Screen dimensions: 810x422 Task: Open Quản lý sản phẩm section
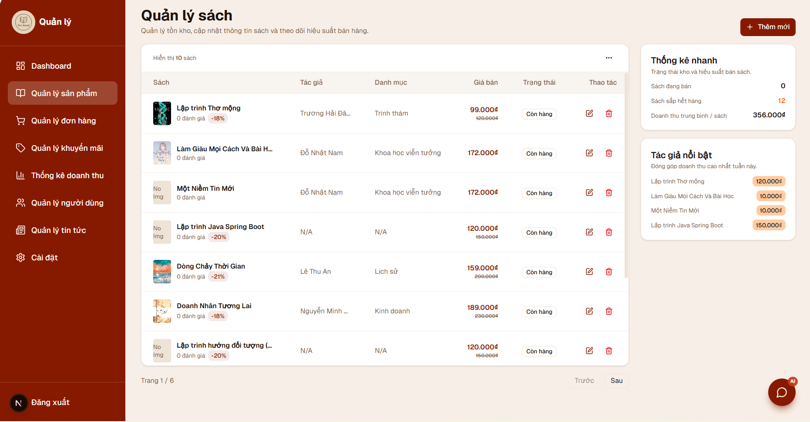[x=63, y=93]
